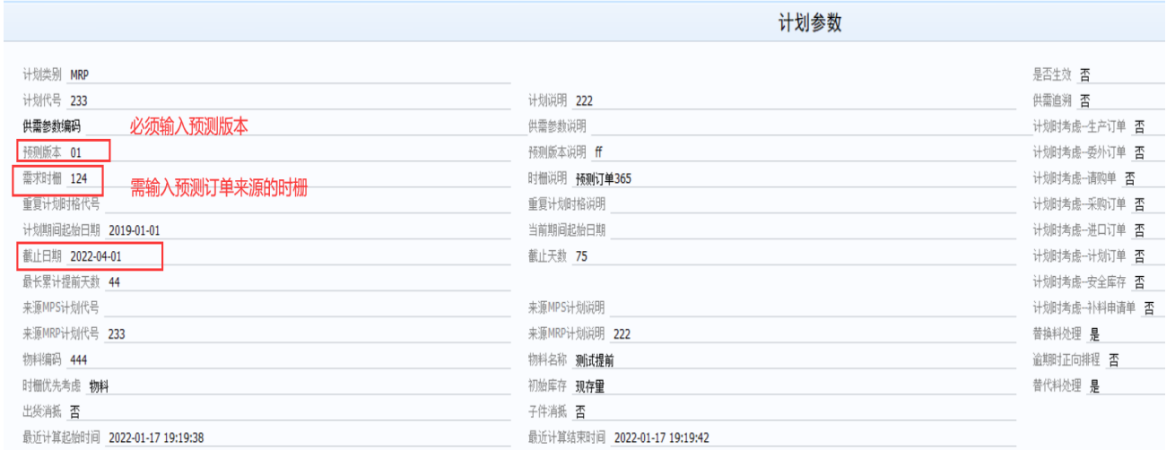Toggle the 替换料处理 value

1112,334
